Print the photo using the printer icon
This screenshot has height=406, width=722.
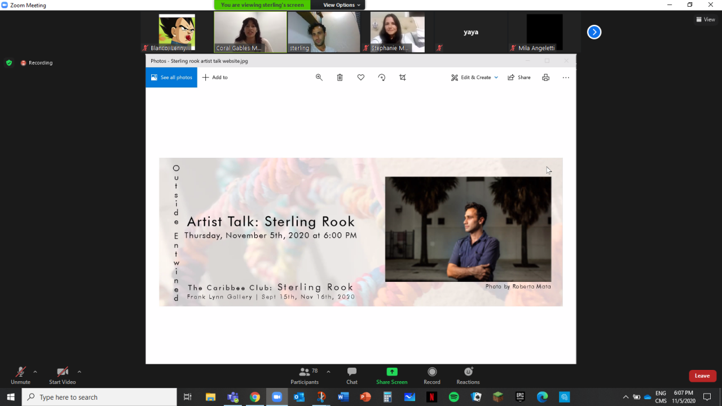click(x=545, y=77)
